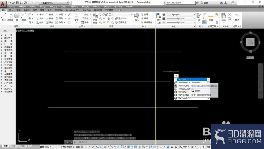Open the 文字 (Text) annotation tool

click(x=76, y=17)
